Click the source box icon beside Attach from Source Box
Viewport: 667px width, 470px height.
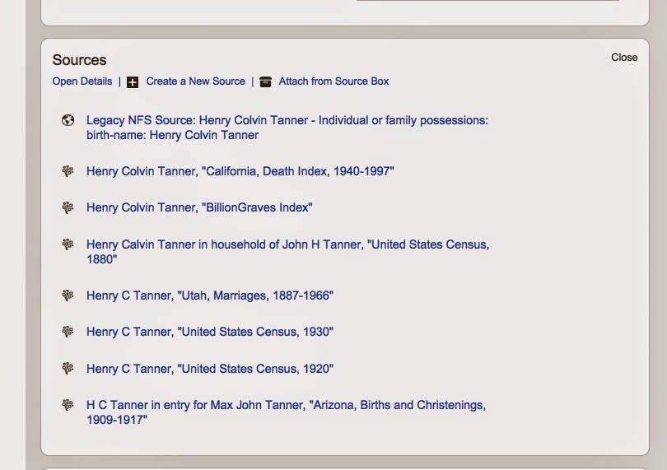point(265,81)
